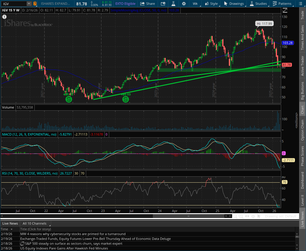Click the toolbar icon left of the flask
Screen dimensions: 306x251
click(x=163, y=4)
